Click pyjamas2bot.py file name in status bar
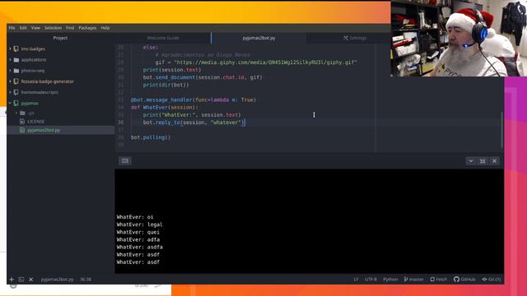The image size is (527, 296). pos(57,280)
